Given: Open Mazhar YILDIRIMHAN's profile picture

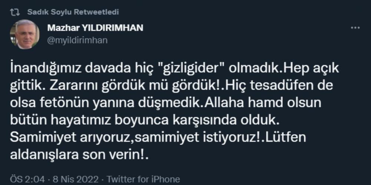Looking at the screenshot, I should [27, 34].
